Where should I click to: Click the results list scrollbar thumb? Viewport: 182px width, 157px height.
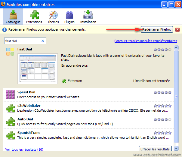(x=176, y=97)
